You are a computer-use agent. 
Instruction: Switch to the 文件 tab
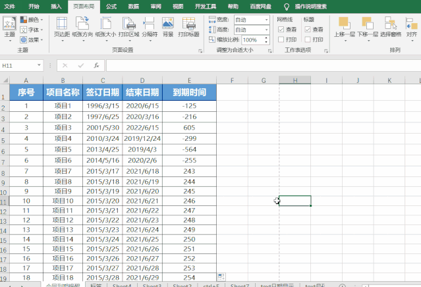(9, 7)
